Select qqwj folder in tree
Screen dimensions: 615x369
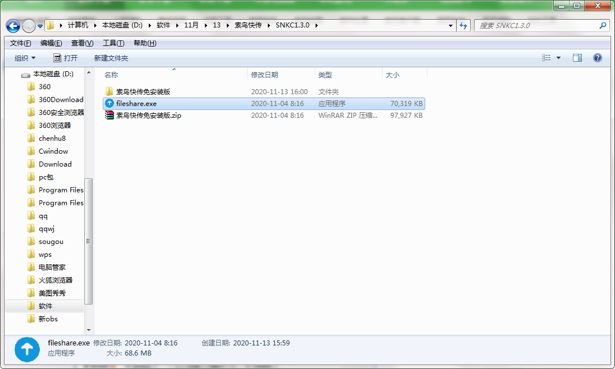[47, 229]
